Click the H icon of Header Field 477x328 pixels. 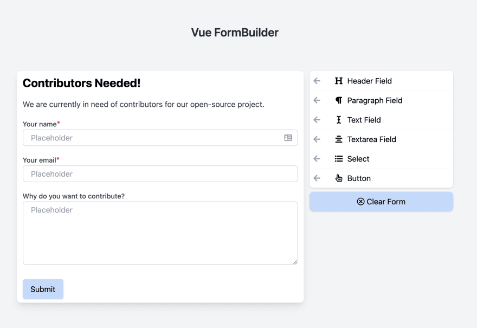point(339,81)
